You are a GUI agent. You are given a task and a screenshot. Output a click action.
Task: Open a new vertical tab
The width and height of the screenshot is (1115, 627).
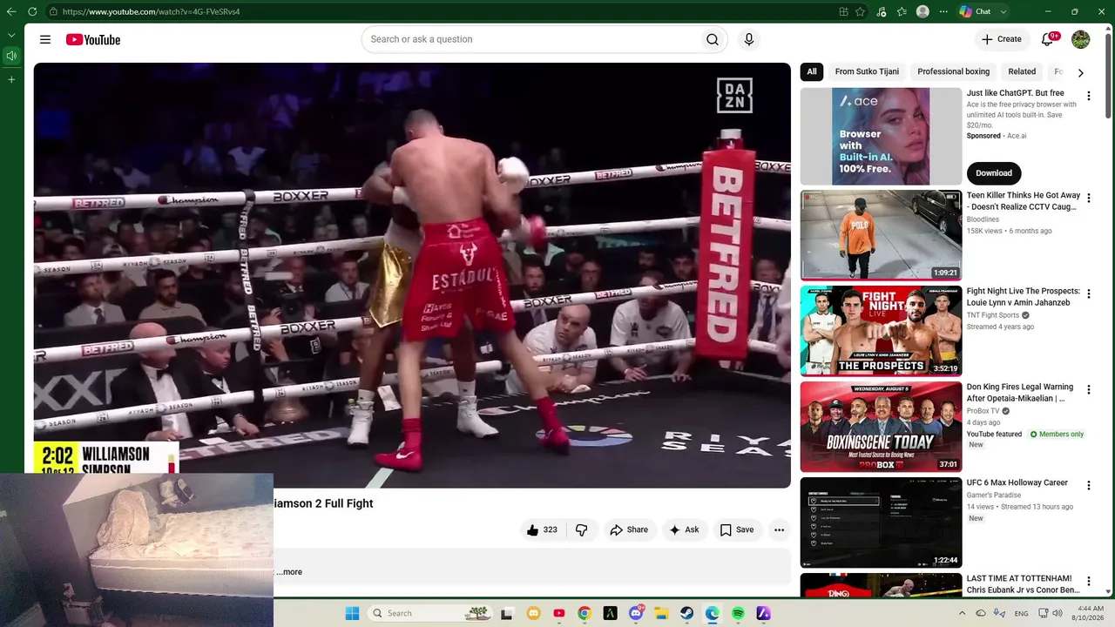tap(11, 79)
